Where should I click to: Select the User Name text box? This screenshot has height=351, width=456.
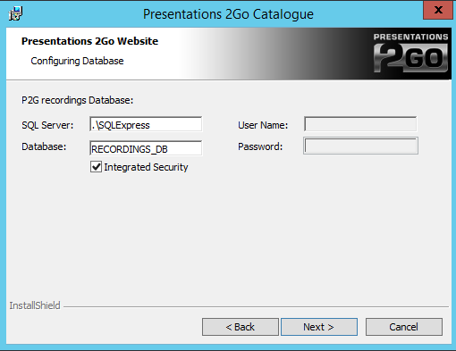(x=360, y=124)
